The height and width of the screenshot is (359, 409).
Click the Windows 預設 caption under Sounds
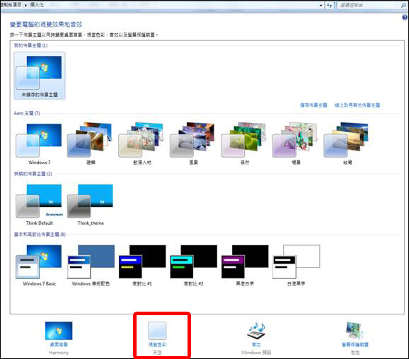[x=256, y=353]
